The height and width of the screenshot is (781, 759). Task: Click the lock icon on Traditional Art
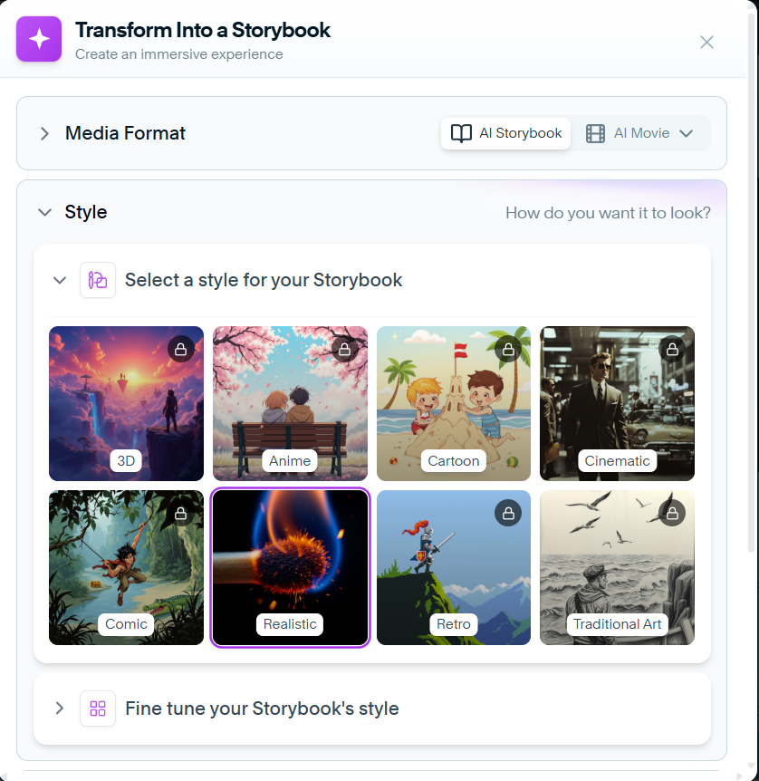(672, 513)
